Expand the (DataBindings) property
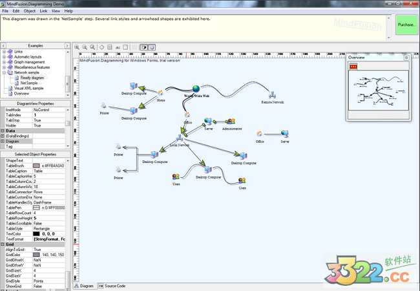Viewport: 420px width, 291px height. [x=3, y=136]
